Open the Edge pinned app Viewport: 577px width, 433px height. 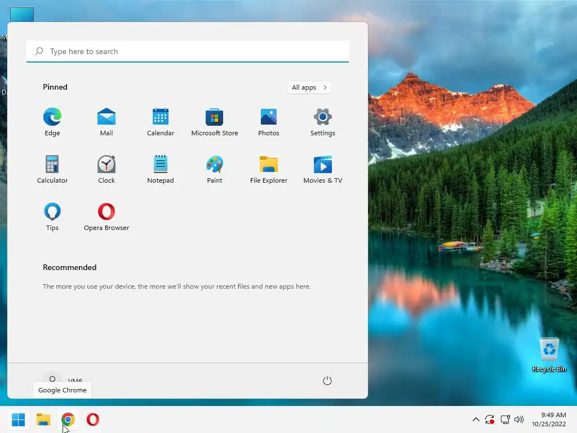tap(52, 122)
